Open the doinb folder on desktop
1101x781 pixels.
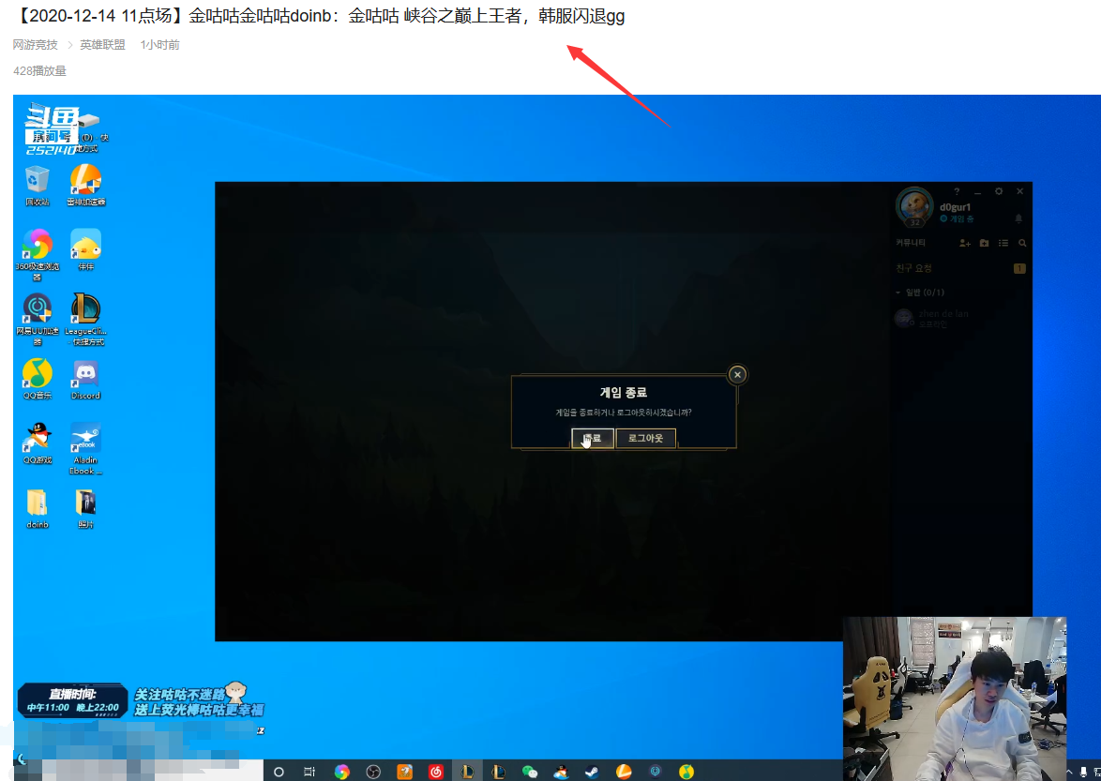point(38,508)
